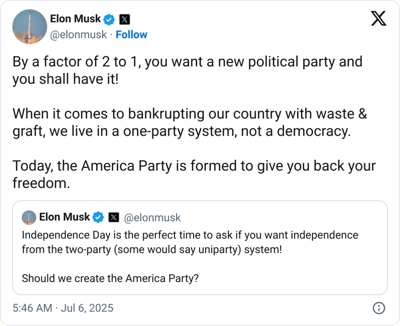
Task: Click the verified checkmark in the quoted tweet
Action: (98, 217)
